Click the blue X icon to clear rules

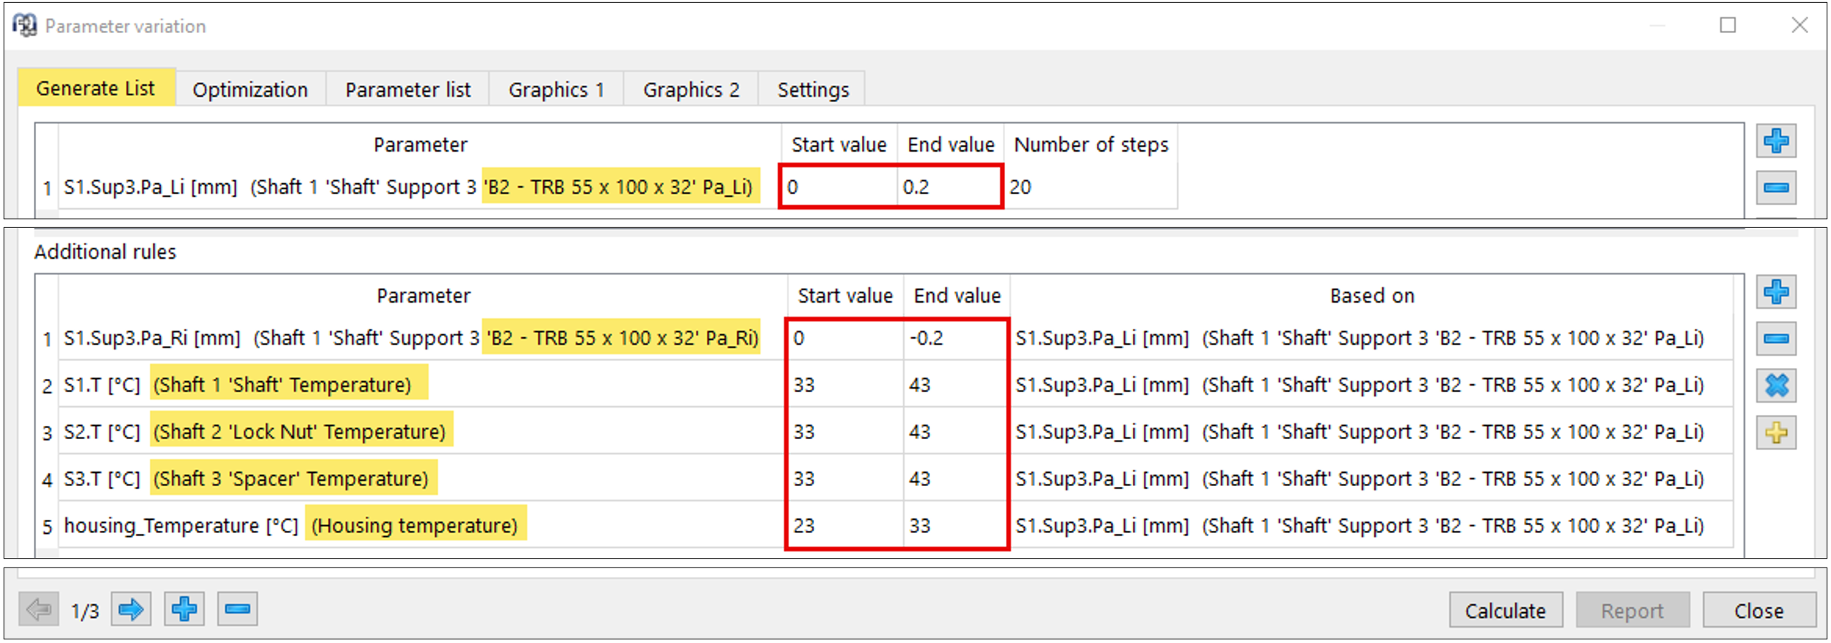1775,386
